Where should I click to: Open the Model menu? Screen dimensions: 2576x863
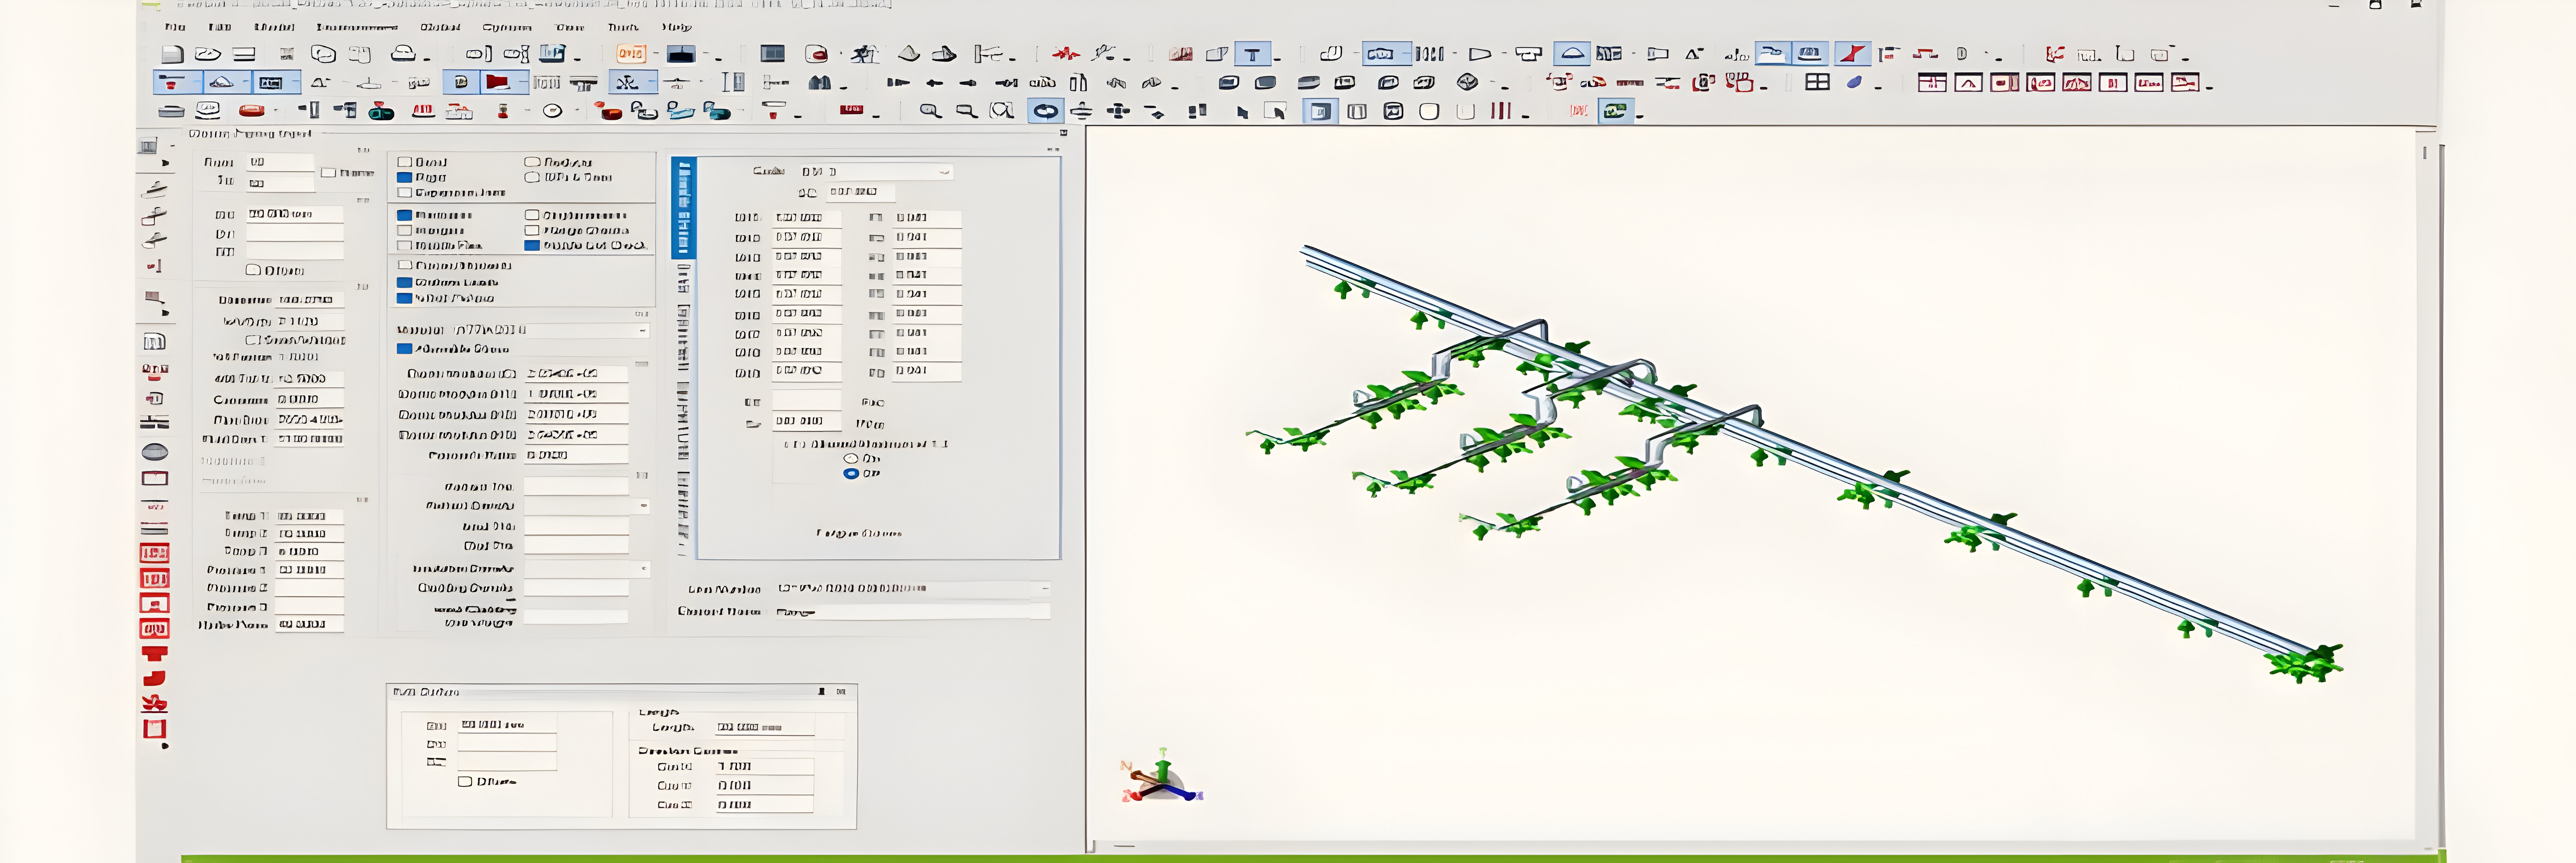pyautogui.click(x=274, y=27)
